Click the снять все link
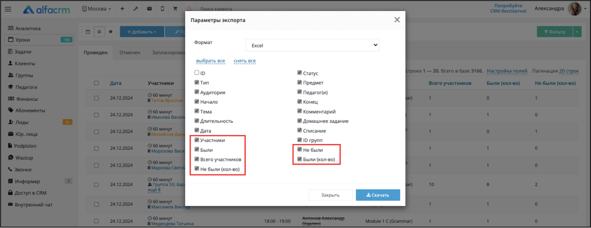Image resolution: width=591 pixels, height=228 pixels. [x=245, y=61]
